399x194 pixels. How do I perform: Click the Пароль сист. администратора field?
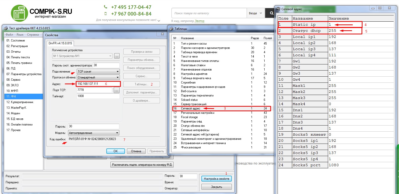(x=106, y=65)
